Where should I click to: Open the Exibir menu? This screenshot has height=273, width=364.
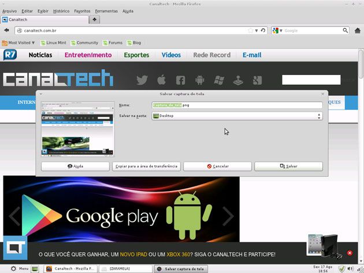pyautogui.click(x=43, y=11)
